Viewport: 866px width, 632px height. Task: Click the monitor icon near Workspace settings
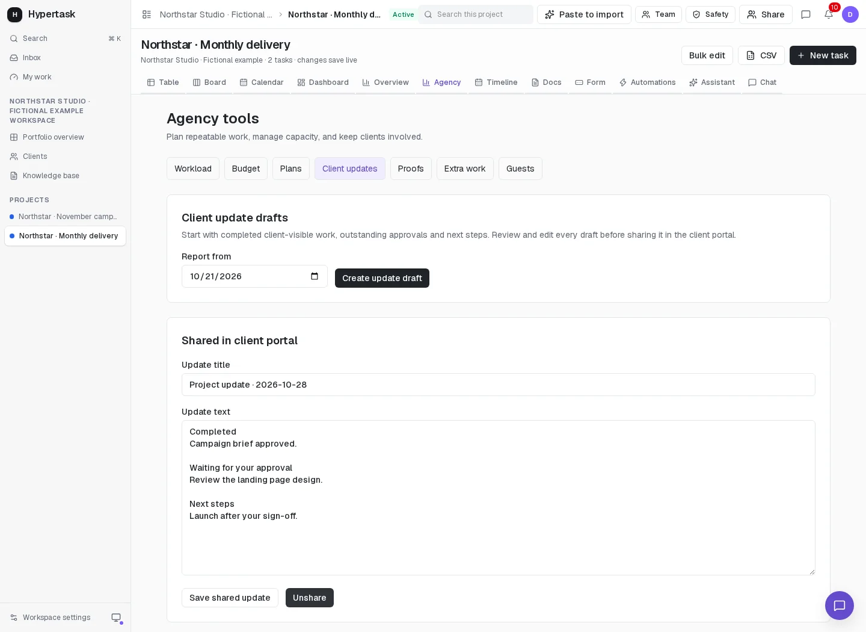click(x=116, y=618)
